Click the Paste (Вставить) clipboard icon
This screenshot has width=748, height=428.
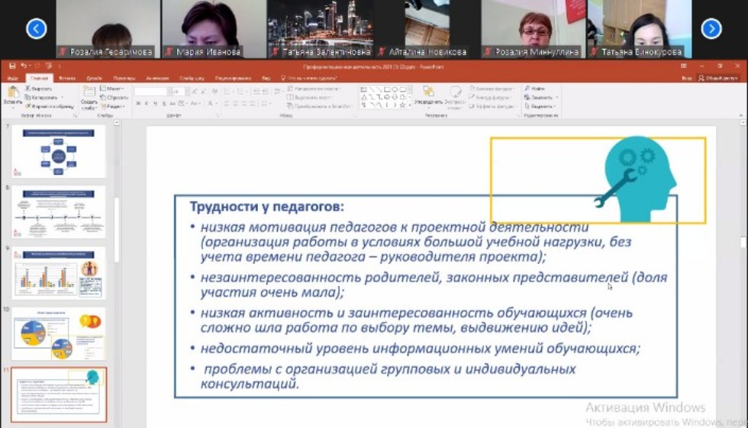tap(12, 92)
